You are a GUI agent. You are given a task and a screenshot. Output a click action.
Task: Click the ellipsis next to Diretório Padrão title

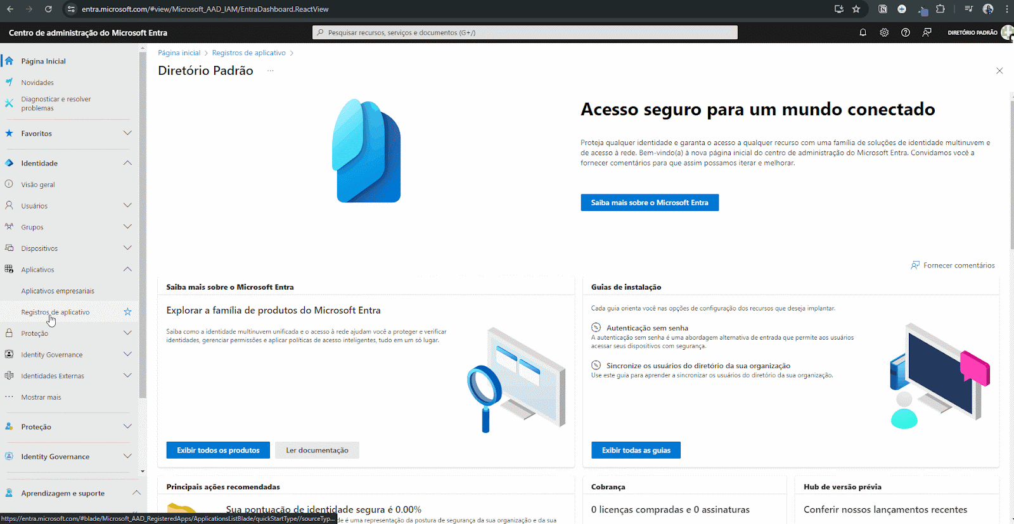pos(270,70)
